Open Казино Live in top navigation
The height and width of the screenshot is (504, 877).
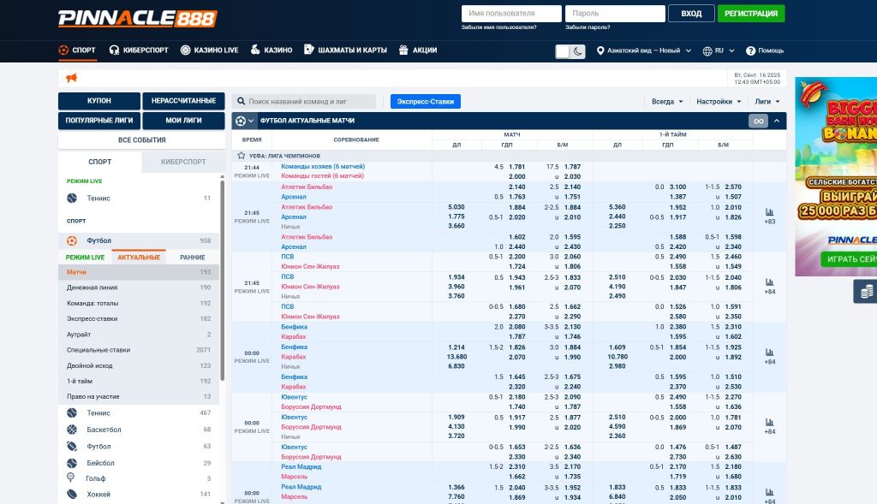[209, 50]
